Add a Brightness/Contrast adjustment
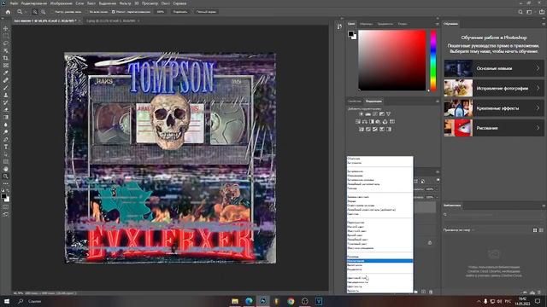 [361, 113]
